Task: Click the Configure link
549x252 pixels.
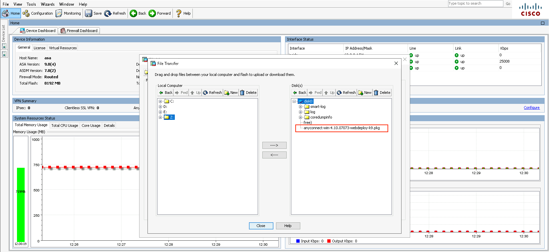Action: coord(531,108)
